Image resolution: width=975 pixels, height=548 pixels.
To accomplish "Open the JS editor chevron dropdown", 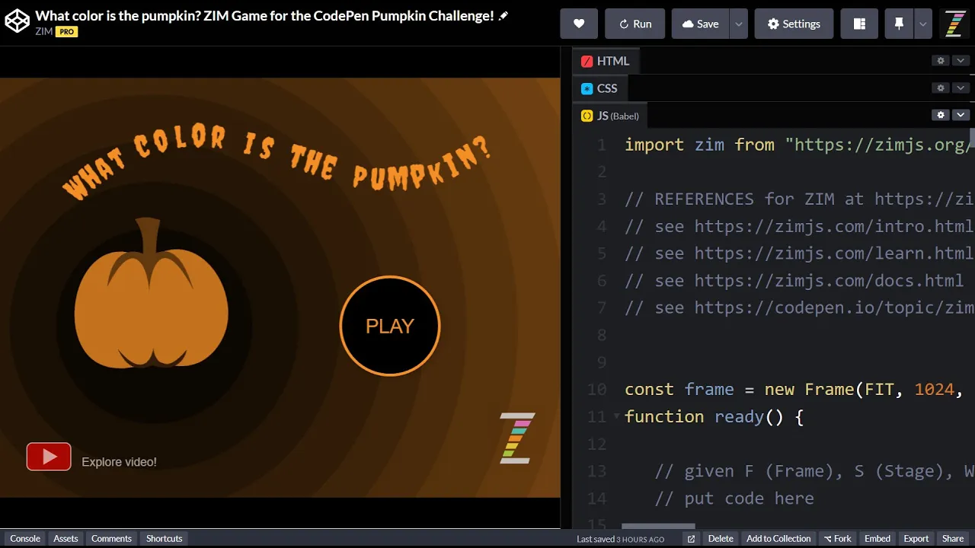I will (961, 115).
